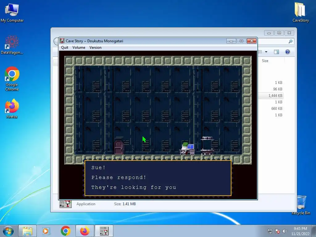Click the door in the game room
The image size is (316, 237).
119,148
